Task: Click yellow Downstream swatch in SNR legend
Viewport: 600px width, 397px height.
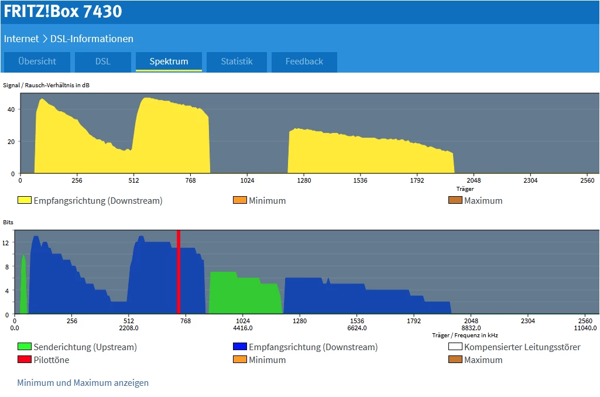Action: pyautogui.click(x=25, y=200)
